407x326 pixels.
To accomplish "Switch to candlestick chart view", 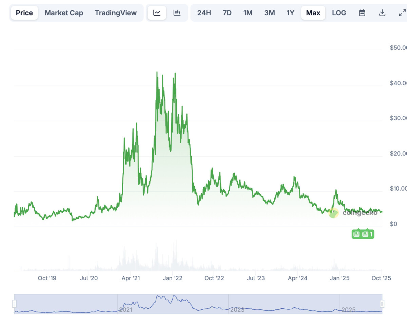I will click(x=177, y=13).
